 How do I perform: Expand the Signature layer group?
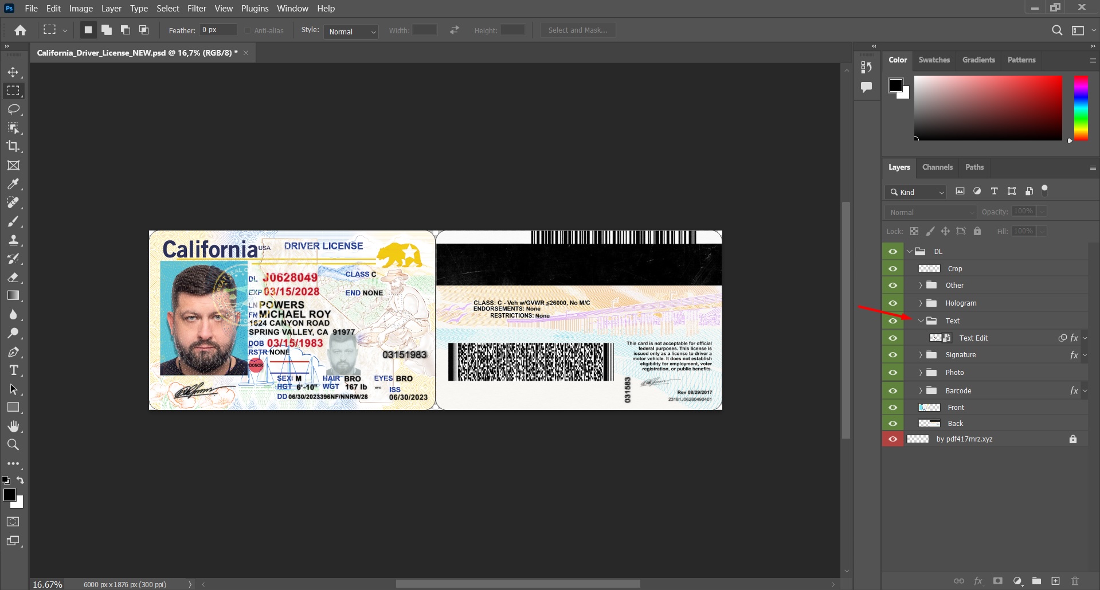[922, 354]
